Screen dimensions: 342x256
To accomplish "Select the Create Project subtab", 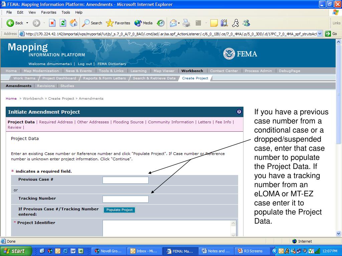I will pos(195,78).
